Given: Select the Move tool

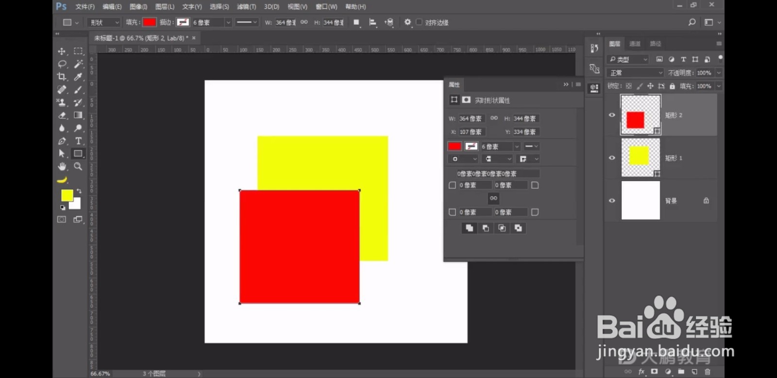Looking at the screenshot, I should [62, 52].
